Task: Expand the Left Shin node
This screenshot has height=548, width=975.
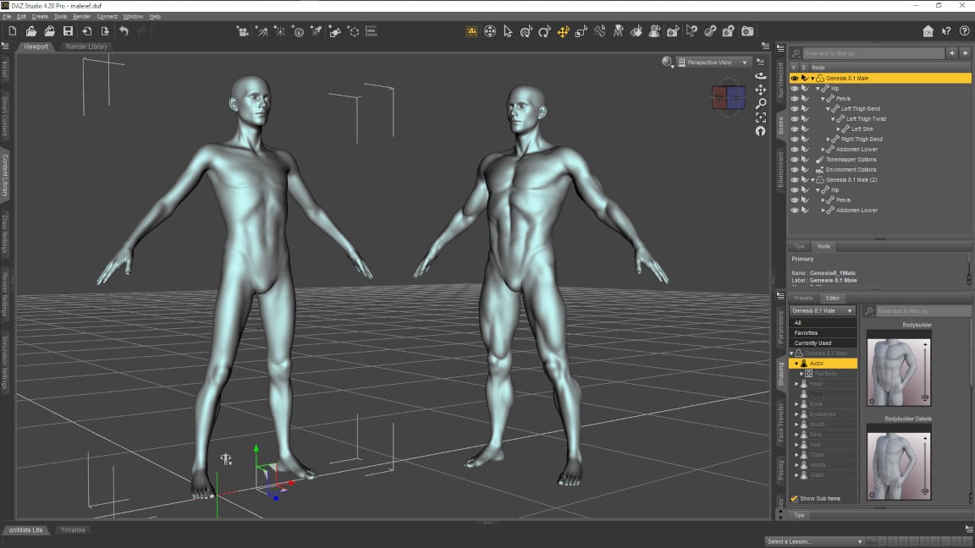Action: click(x=839, y=129)
